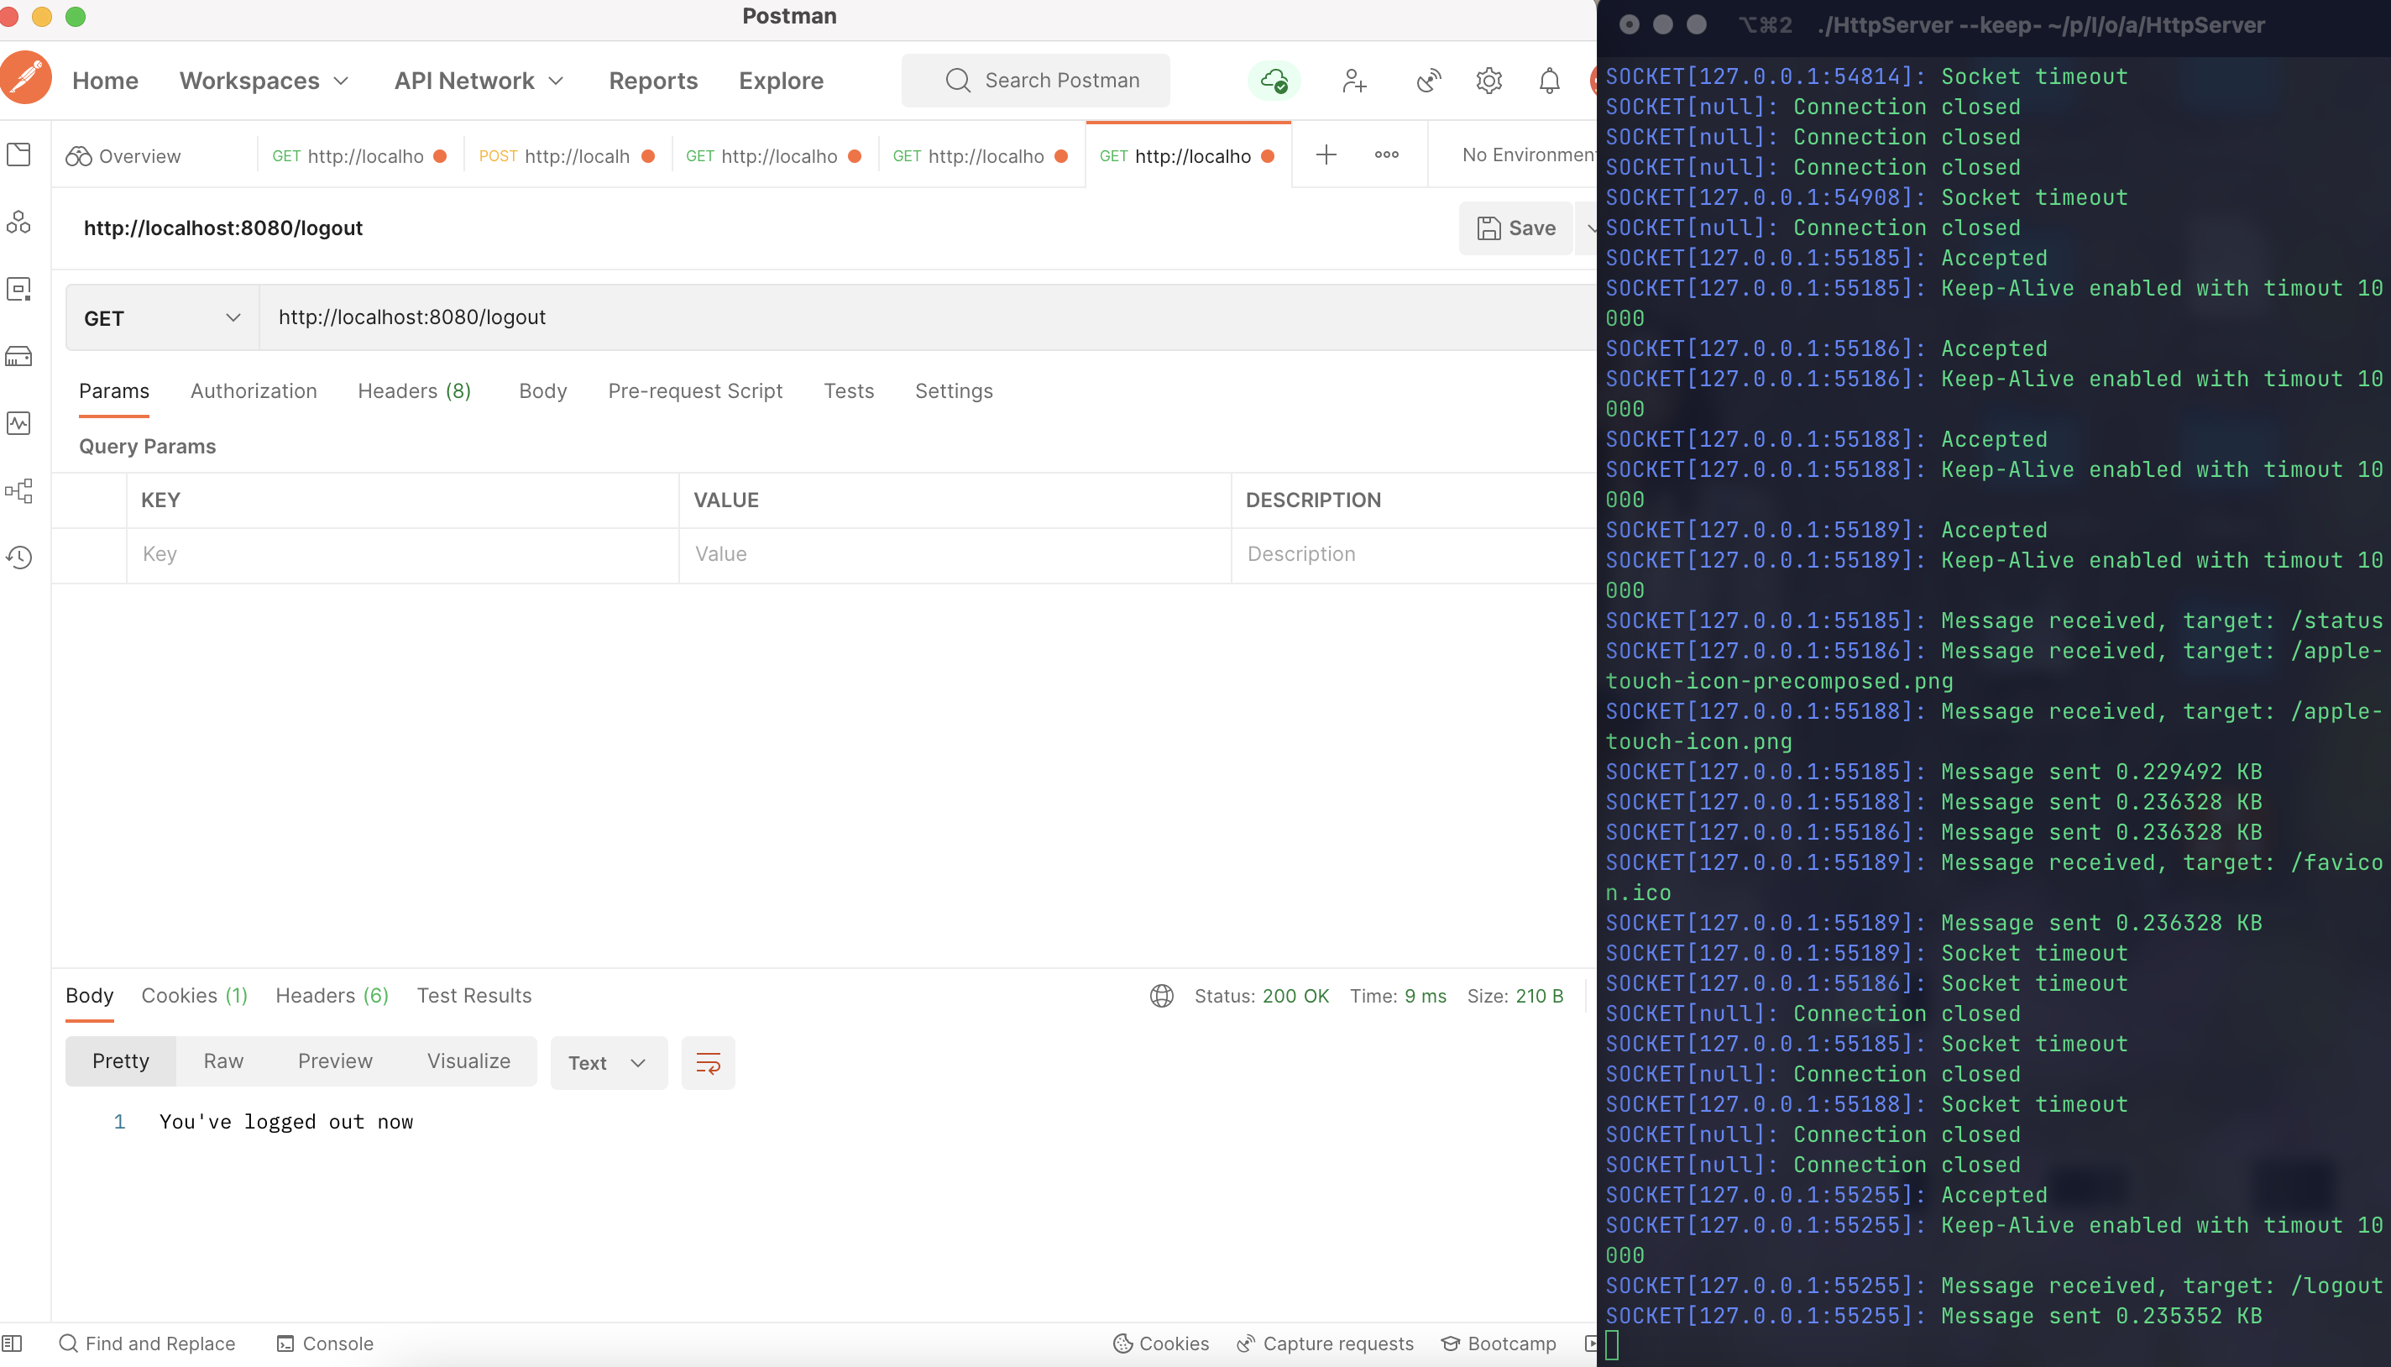Toggle word wrap in response body
Image resolution: width=2391 pixels, height=1367 pixels.
coord(708,1063)
